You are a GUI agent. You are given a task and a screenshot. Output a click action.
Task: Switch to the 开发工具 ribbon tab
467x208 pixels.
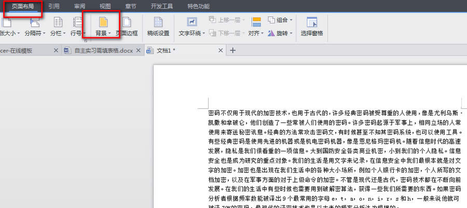click(x=161, y=6)
